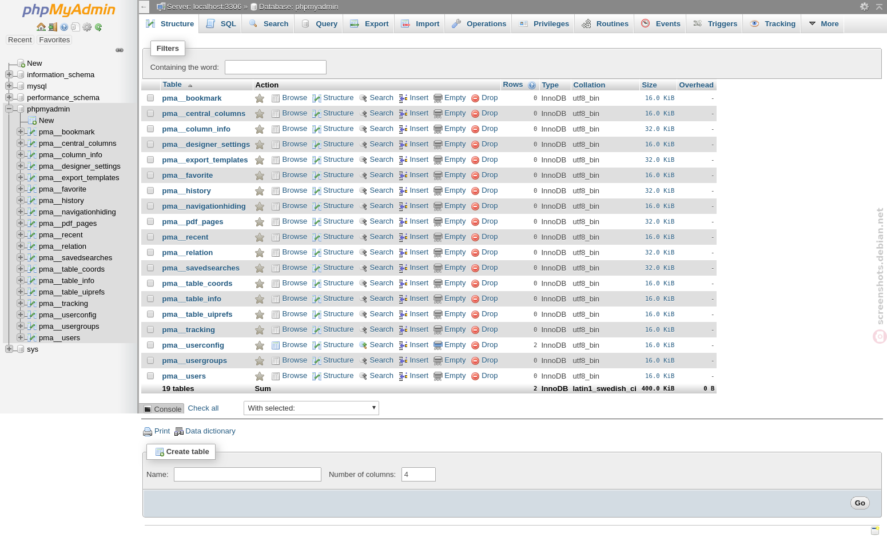The width and height of the screenshot is (887, 545).
Task: Check the pma__central_columns row checkbox
Action: pos(150,113)
